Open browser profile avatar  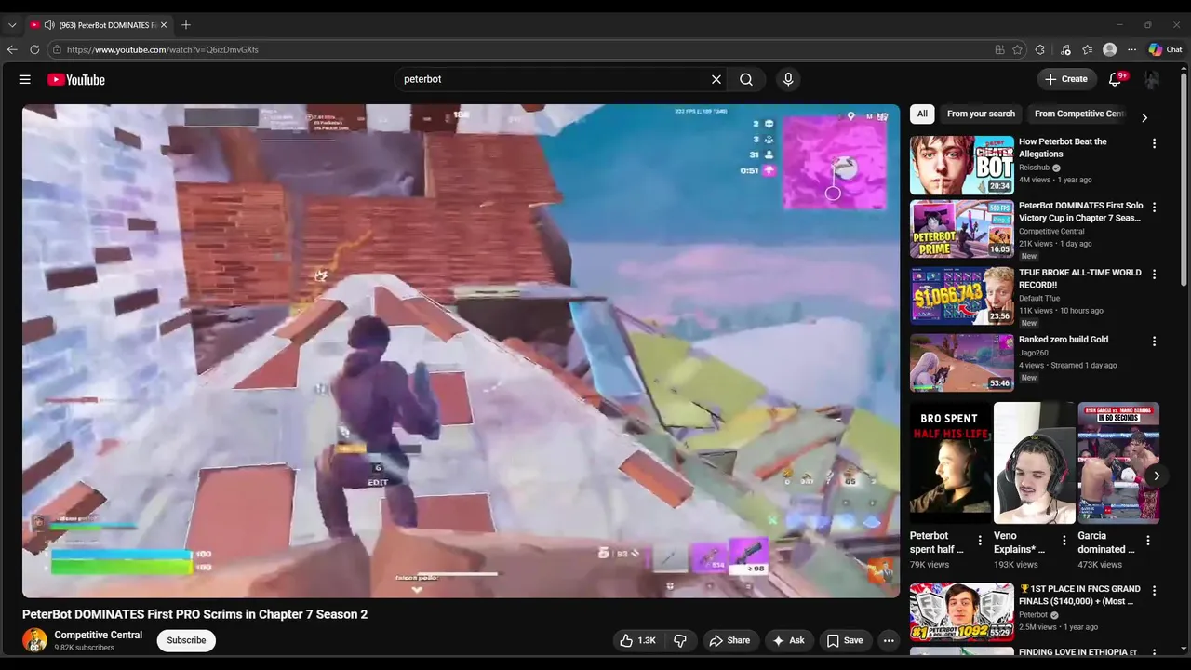(1110, 49)
